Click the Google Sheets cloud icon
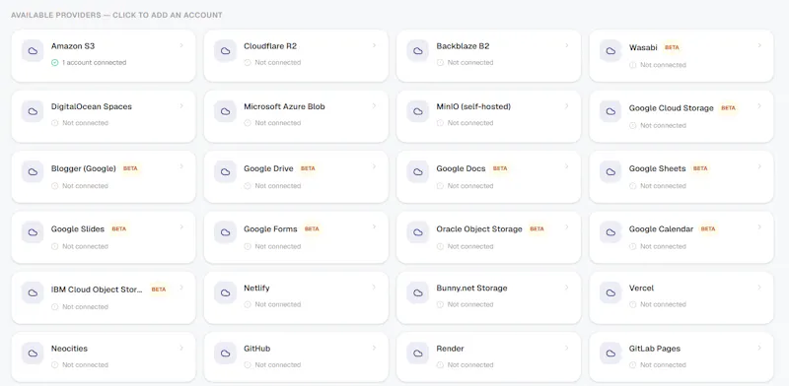 click(610, 171)
